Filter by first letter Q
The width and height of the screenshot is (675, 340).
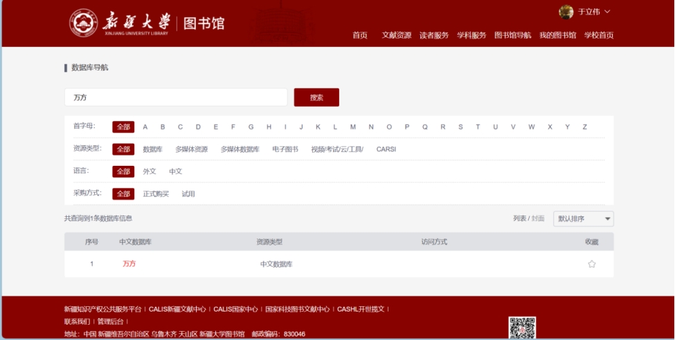coord(425,126)
